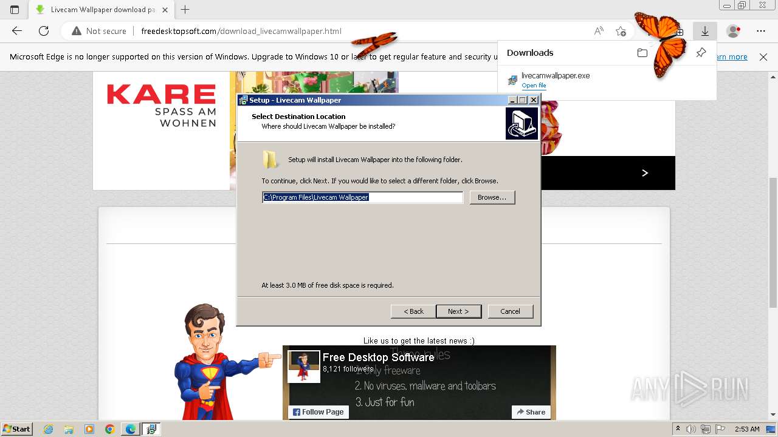
Task: Click the address bar URL
Action: click(x=241, y=31)
